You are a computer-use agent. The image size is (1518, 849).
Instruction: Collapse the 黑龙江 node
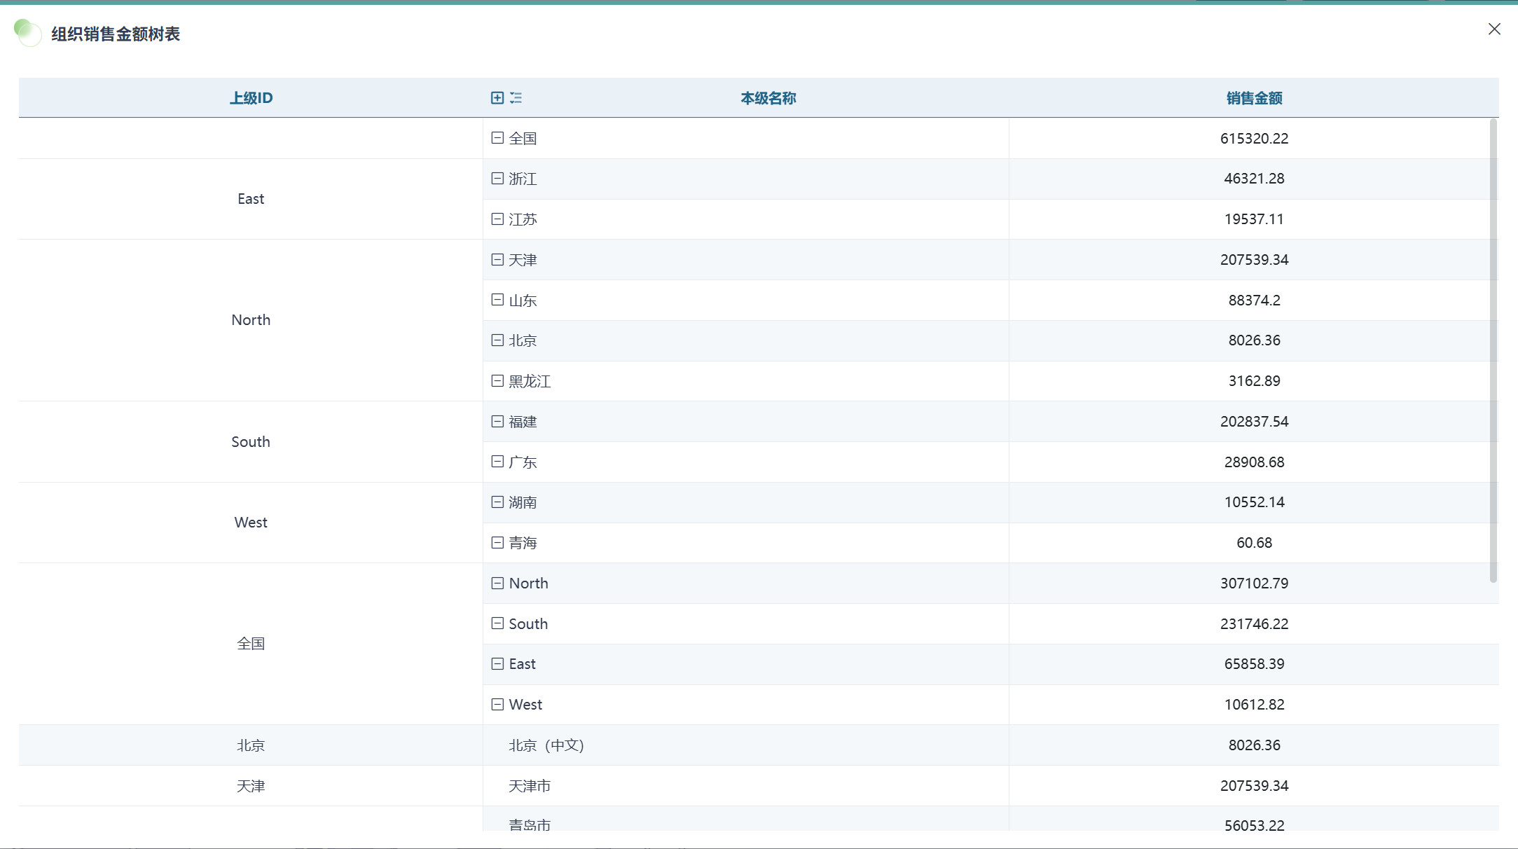(497, 381)
